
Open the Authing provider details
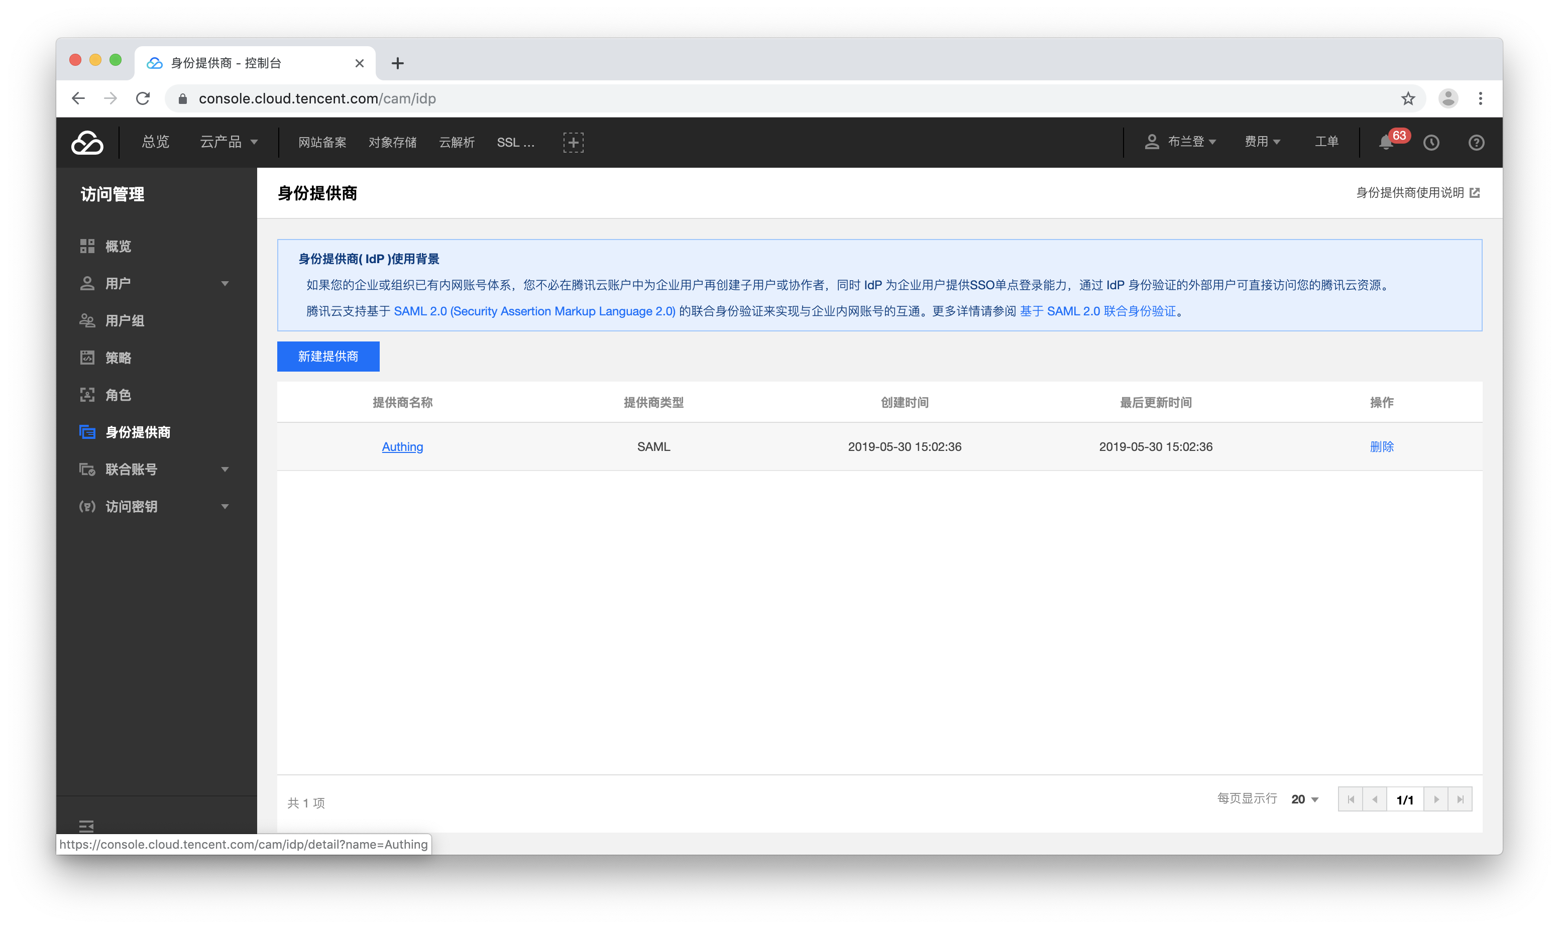point(402,446)
